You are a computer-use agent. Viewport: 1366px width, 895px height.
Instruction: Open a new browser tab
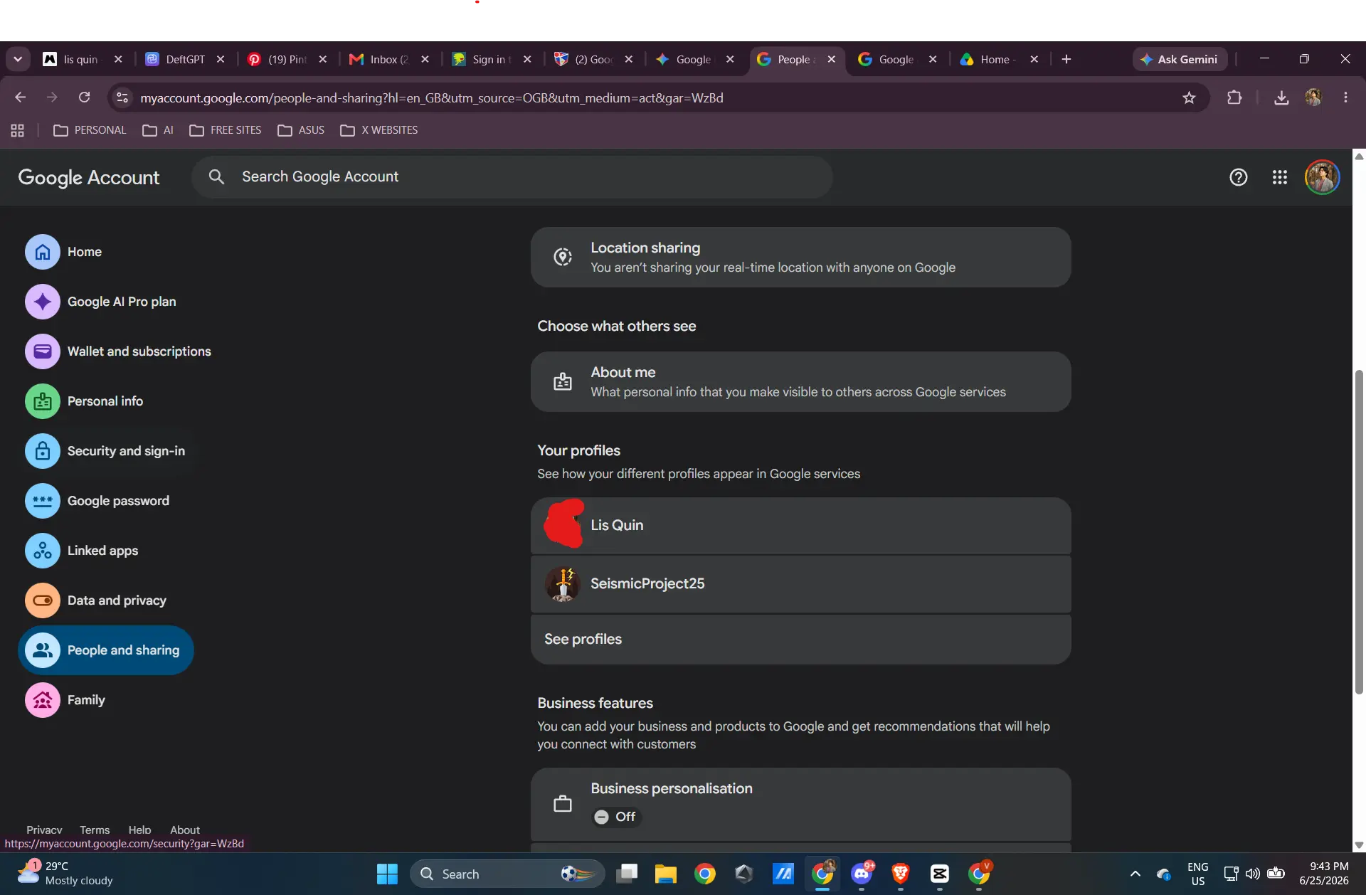point(1066,60)
